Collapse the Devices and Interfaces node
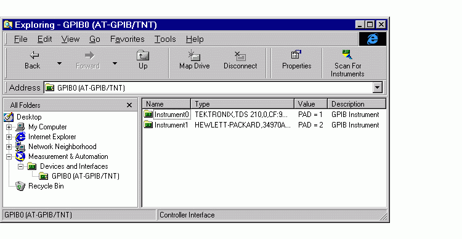 [x=20, y=166]
